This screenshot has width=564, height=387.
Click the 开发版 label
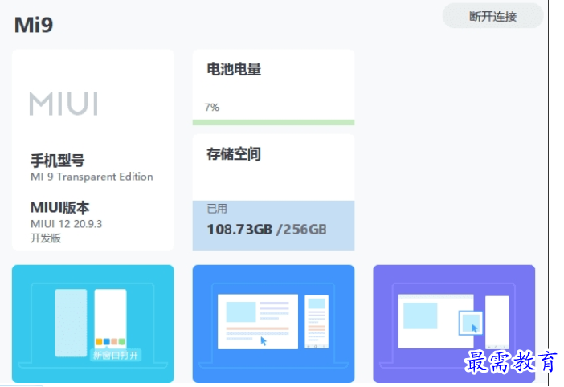(46, 238)
